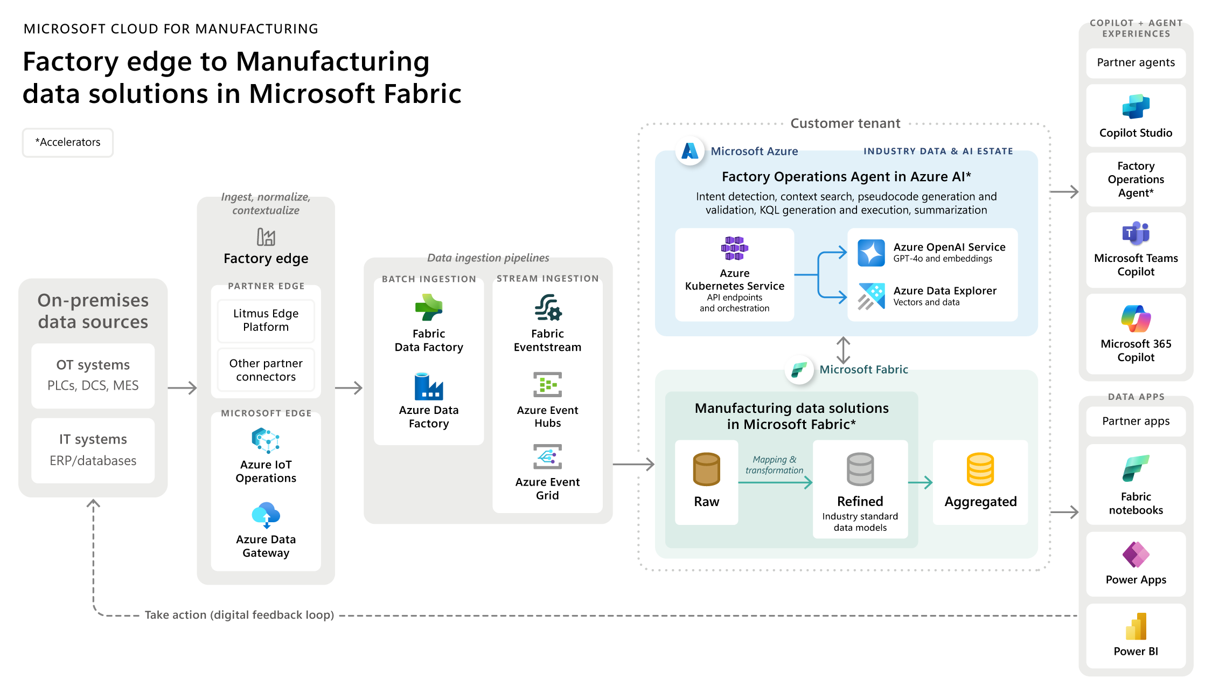The height and width of the screenshot is (692, 1212).
Task: Click the OT systems box
Action: coord(93,375)
